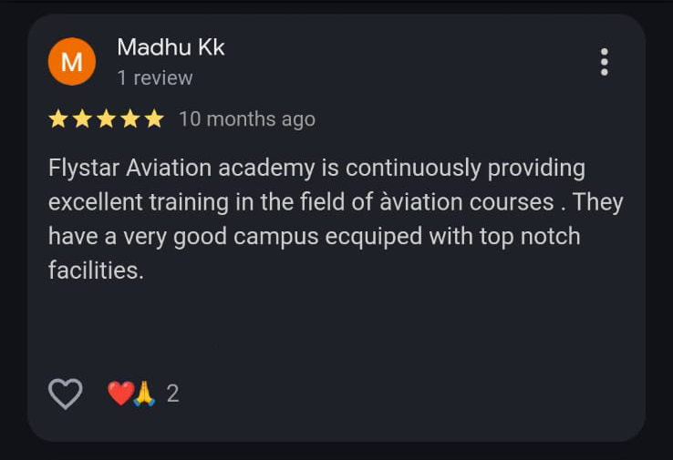
Task: Click the folded hands reaction emoji
Action: (x=144, y=394)
